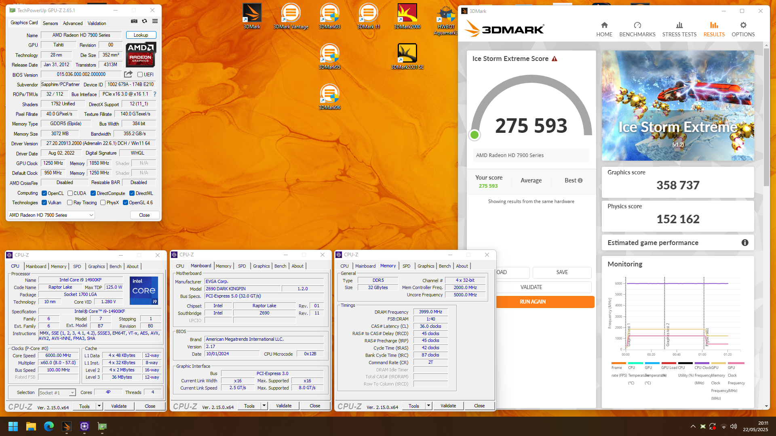Open the 3DMark2001 SE shortcut
Image resolution: width=776 pixels, height=436 pixels.
(407, 57)
